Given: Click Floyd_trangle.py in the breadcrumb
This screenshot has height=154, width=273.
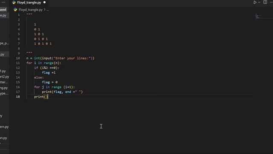Looking at the screenshot, I should click(x=30, y=10).
